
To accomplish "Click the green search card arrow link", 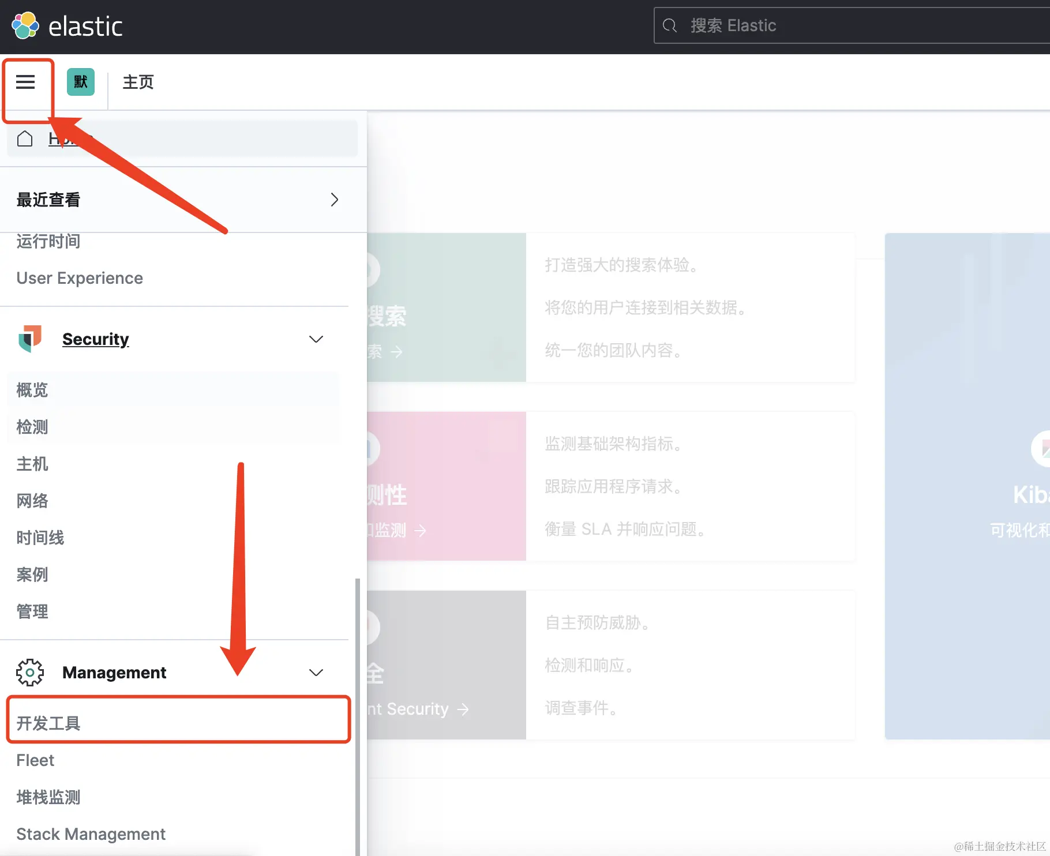I will pyautogui.click(x=385, y=351).
